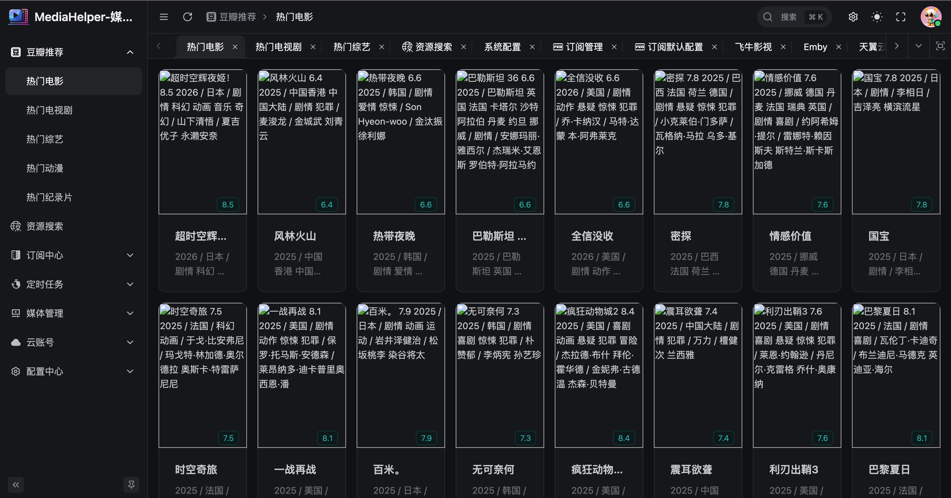Click the MediaHelper logo icon

coord(18,16)
